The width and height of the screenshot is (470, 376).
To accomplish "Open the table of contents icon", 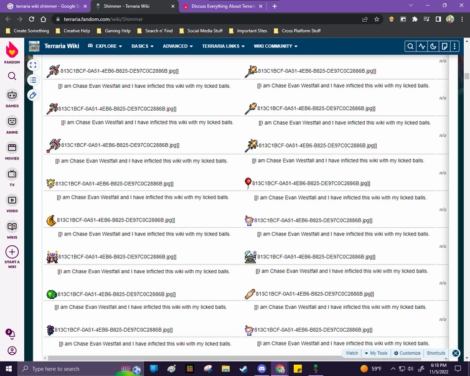I will tap(33, 80).
